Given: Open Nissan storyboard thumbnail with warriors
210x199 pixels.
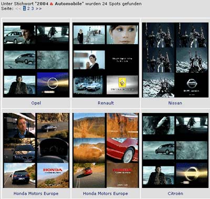Looking at the screenshot, I should (x=175, y=60).
